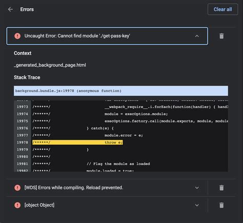Click the 'Errors' page title

(27, 9)
